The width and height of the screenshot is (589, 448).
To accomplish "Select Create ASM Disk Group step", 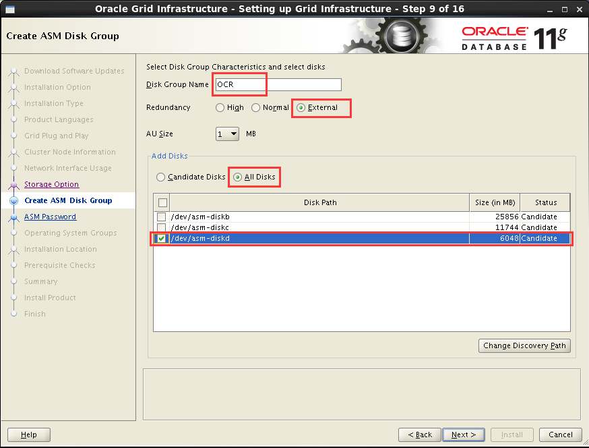I will pos(68,200).
